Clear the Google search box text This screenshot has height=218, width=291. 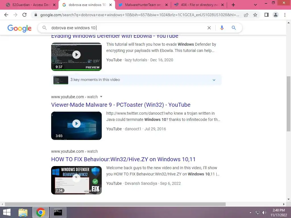click(209, 28)
